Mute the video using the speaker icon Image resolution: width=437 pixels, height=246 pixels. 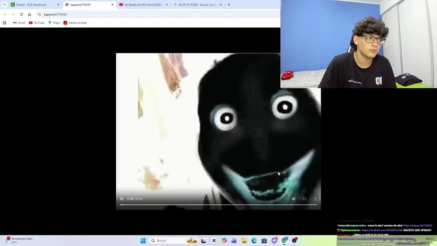point(294,199)
